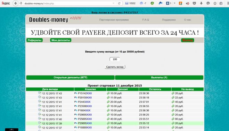Click the Депозит column header

[x=123, y=89]
